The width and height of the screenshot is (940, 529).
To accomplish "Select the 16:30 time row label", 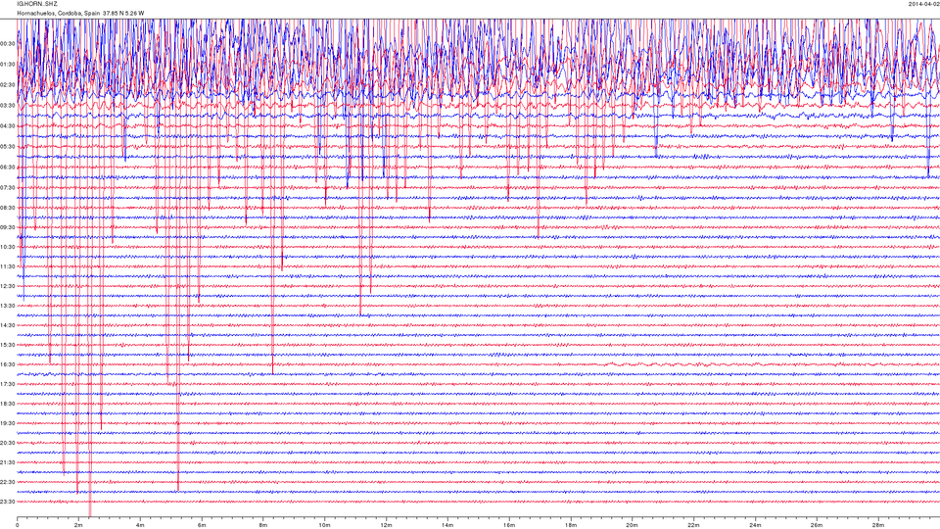I will coord(8,364).
